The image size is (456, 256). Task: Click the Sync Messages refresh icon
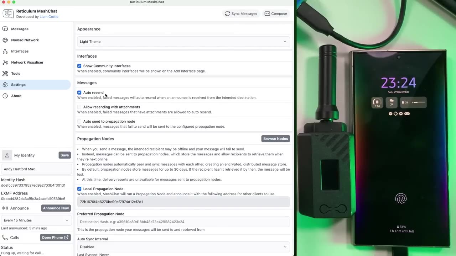pos(227,14)
